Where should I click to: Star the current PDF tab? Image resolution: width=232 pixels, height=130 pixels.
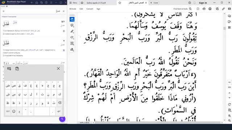(120, 3)
